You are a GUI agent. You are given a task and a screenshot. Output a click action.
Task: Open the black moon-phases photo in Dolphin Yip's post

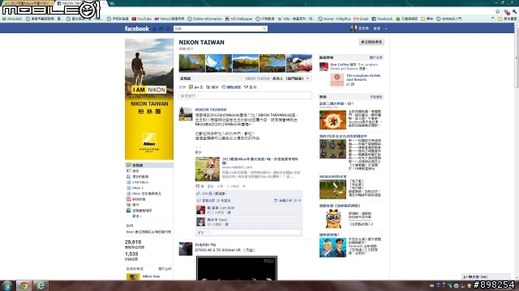[237, 268]
